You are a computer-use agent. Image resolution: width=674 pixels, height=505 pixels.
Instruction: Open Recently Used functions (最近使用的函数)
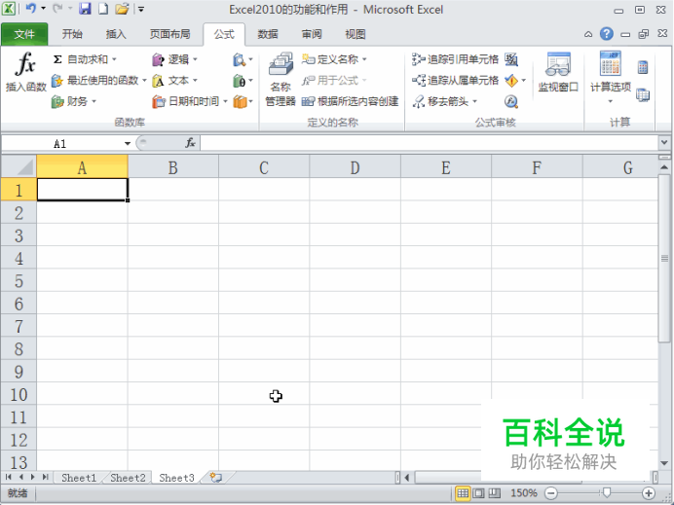pyautogui.click(x=98, y=81)
